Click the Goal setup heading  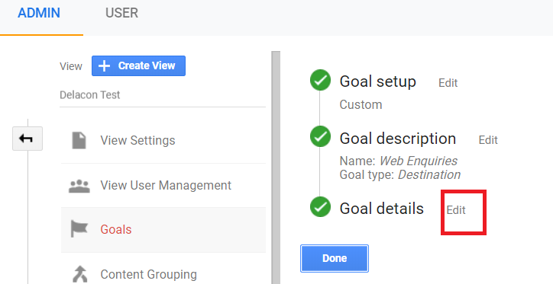[x=378, y=81]
